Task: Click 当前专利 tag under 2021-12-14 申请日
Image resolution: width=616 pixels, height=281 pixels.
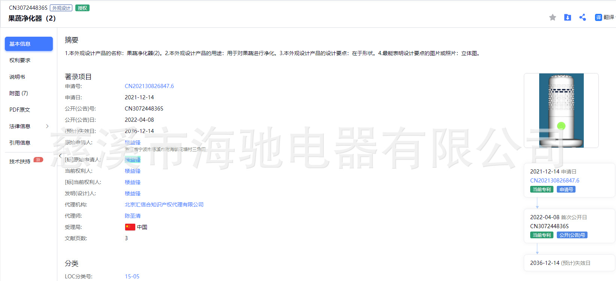Action: pos(542,190)
